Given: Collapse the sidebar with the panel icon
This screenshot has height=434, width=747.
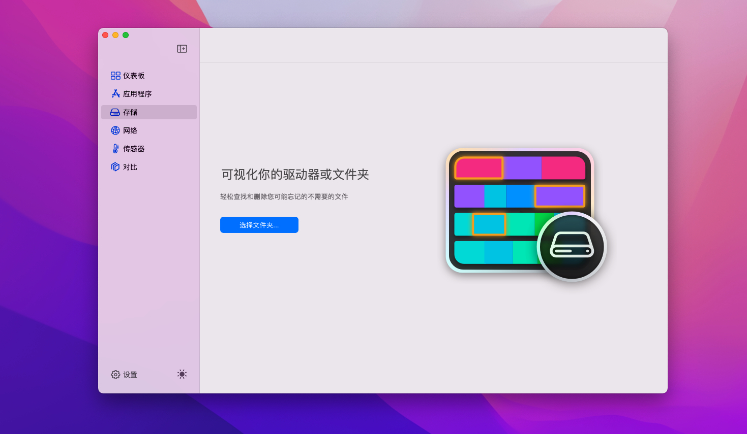Looking at the screenshot, I should [x=182, y=49].
